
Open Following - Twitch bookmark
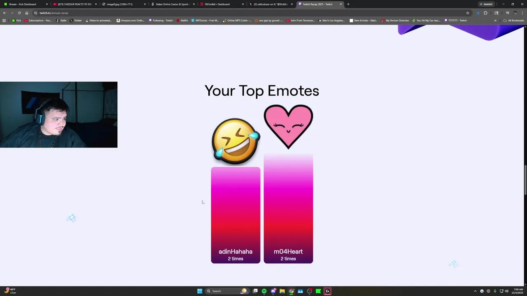(x=161, y=21)
